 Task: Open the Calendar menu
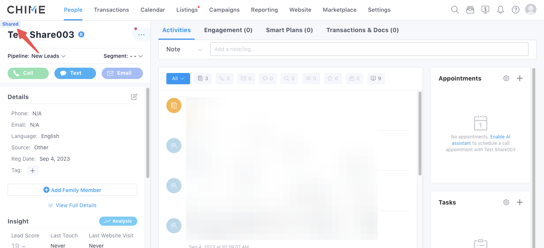(153, 10)
